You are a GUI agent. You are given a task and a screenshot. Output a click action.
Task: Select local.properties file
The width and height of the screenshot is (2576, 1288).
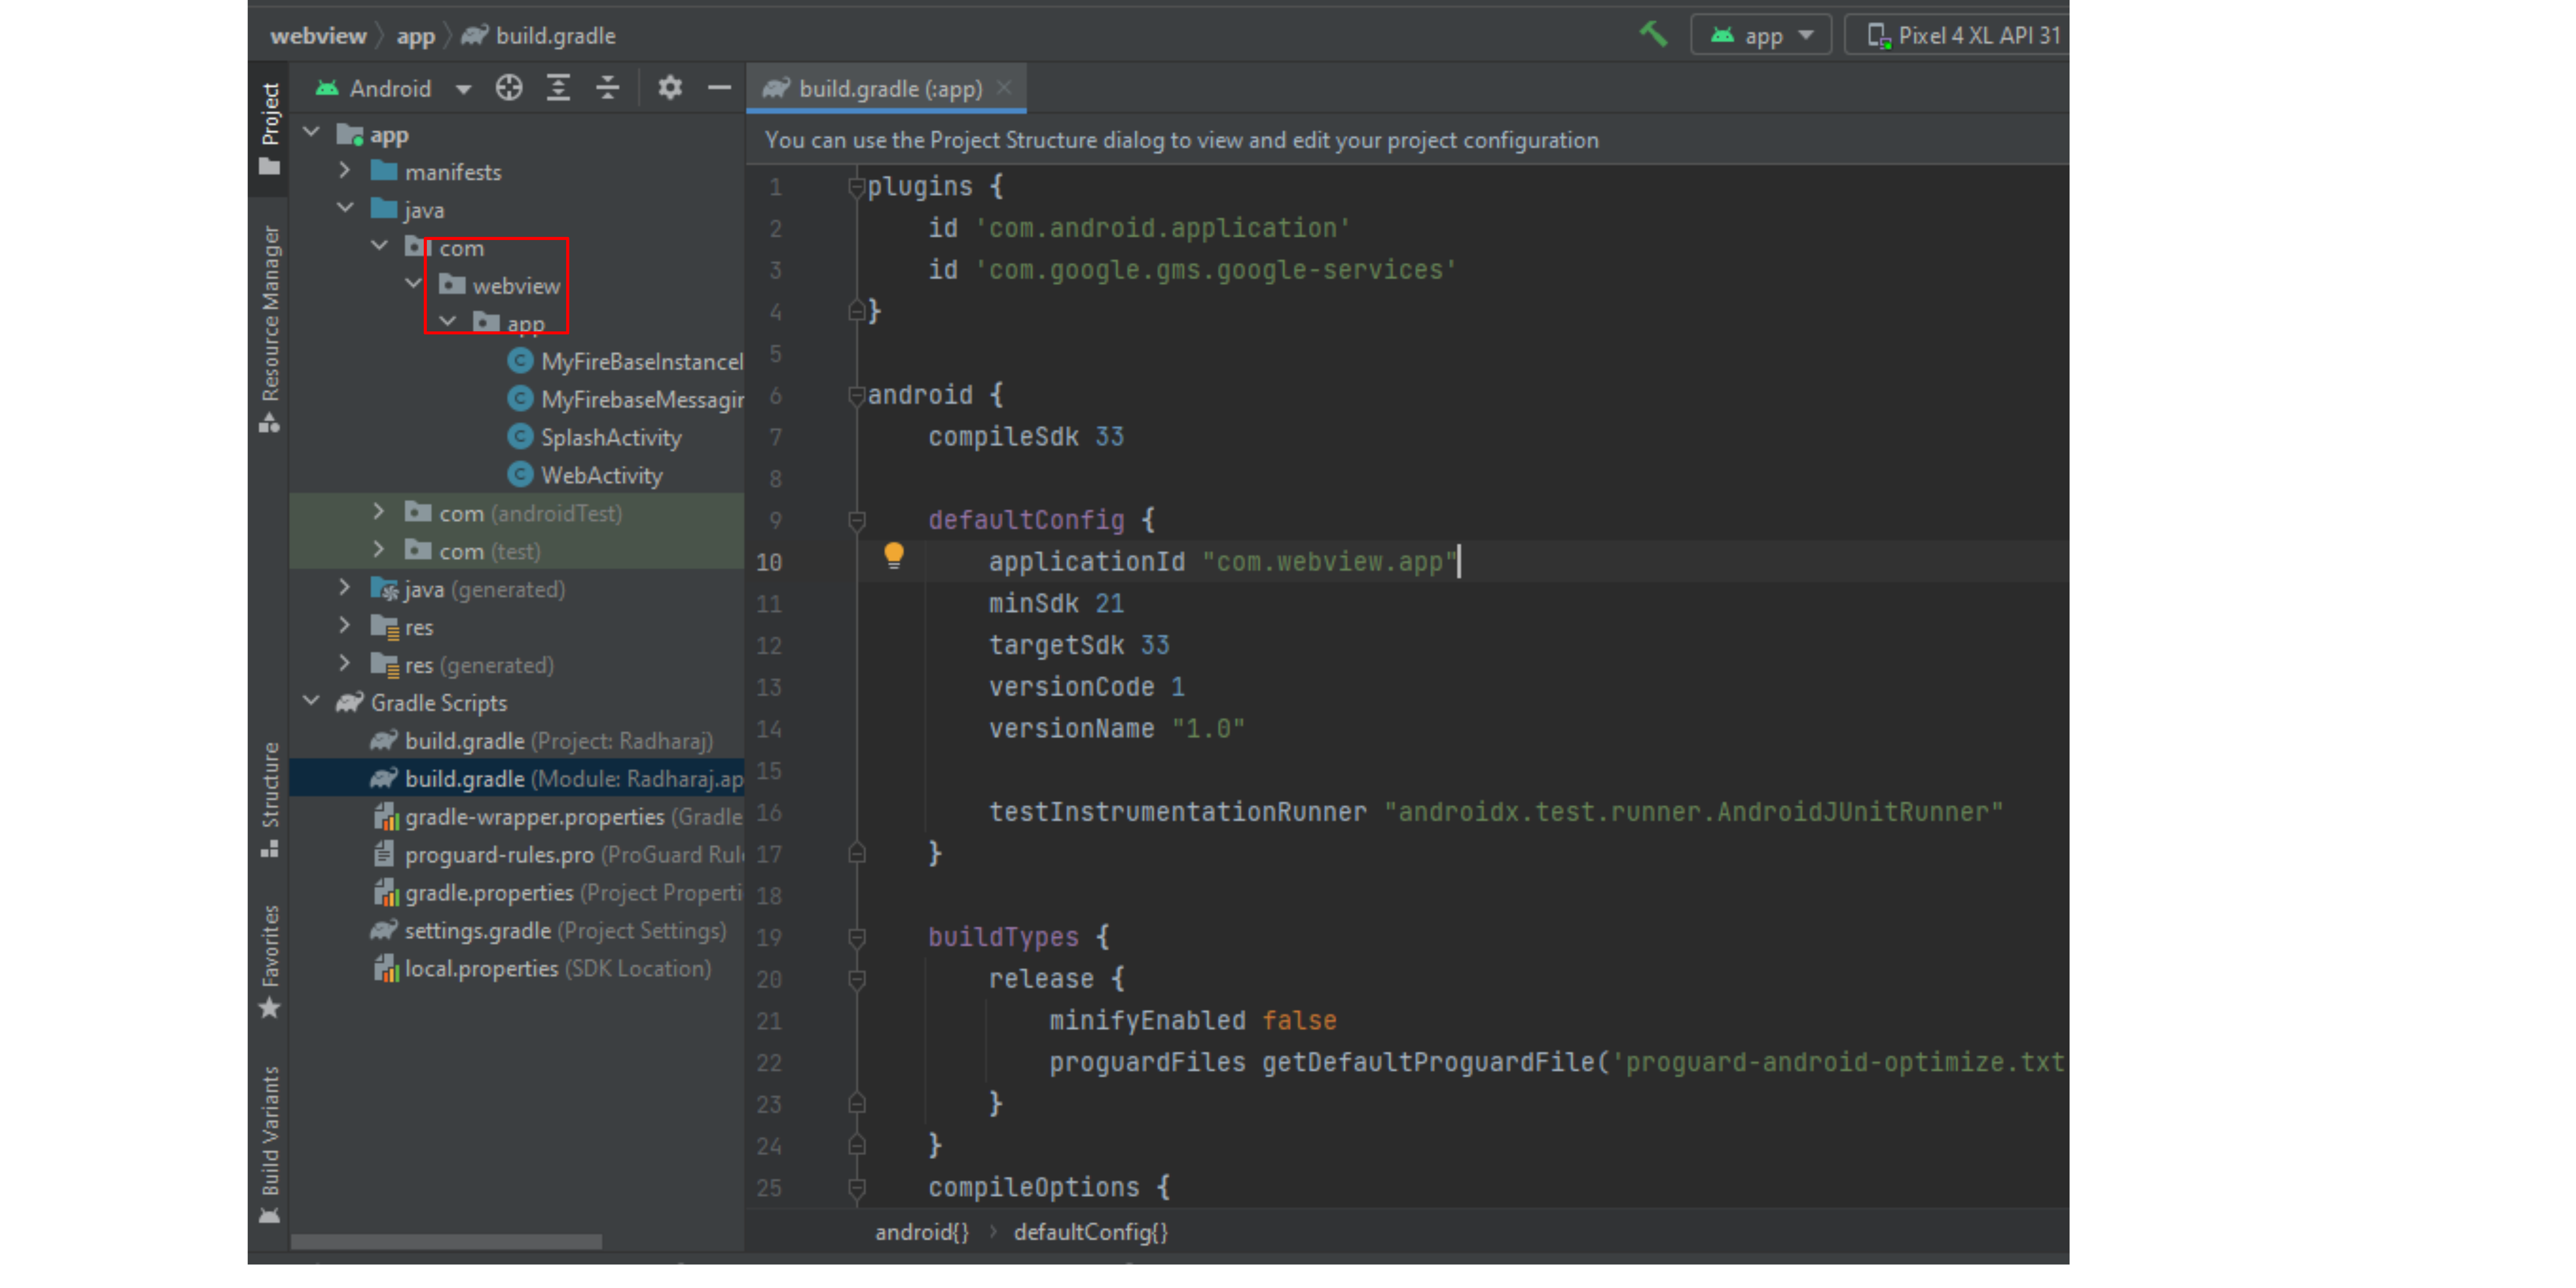[x=542, y=969]
